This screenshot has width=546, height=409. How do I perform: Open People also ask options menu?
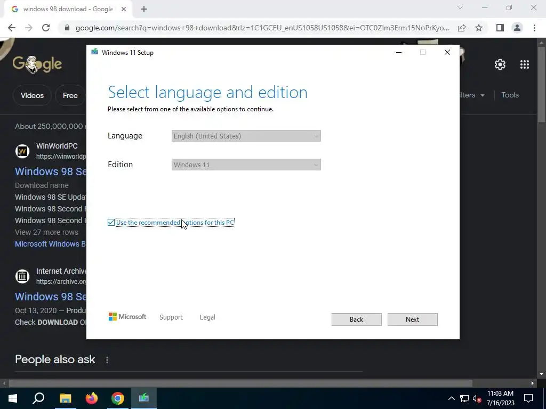pos(107,360)
